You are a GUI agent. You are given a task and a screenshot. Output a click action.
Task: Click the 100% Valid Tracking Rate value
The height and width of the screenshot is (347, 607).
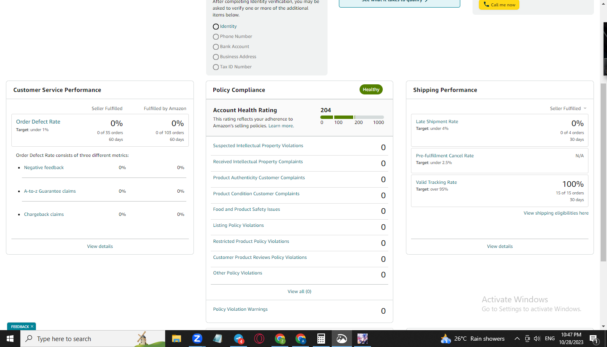573,184
